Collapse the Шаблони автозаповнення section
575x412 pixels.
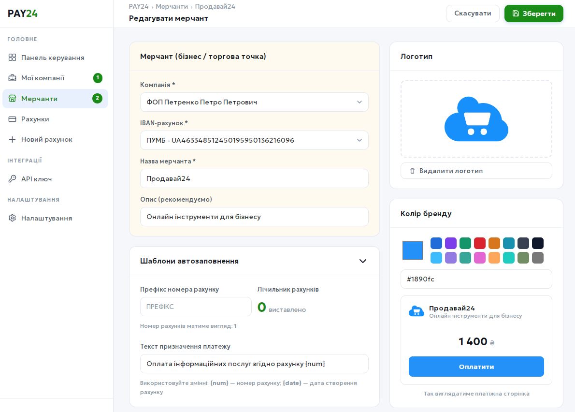[363, 261]
